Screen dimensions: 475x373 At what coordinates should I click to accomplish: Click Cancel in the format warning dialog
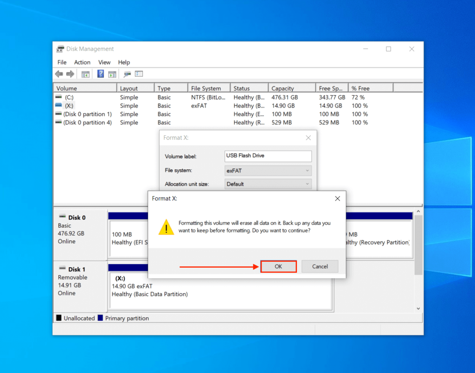pos(320,266)
